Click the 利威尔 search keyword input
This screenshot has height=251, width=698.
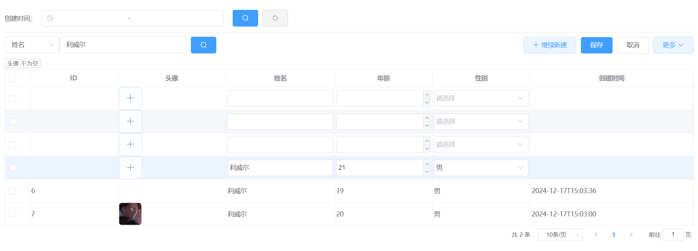(123, 45)
